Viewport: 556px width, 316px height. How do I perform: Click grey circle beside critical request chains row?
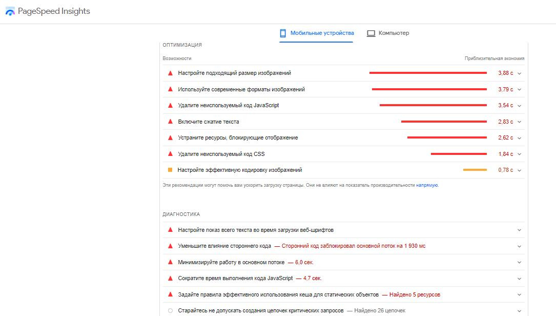point(170,311)
